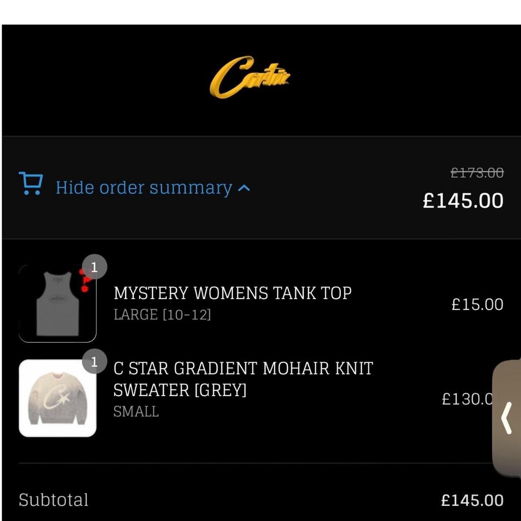Viewport: 521px width, 521px height.
Task: Click the struck-through £173.00 original price
Action: point(477,173)
